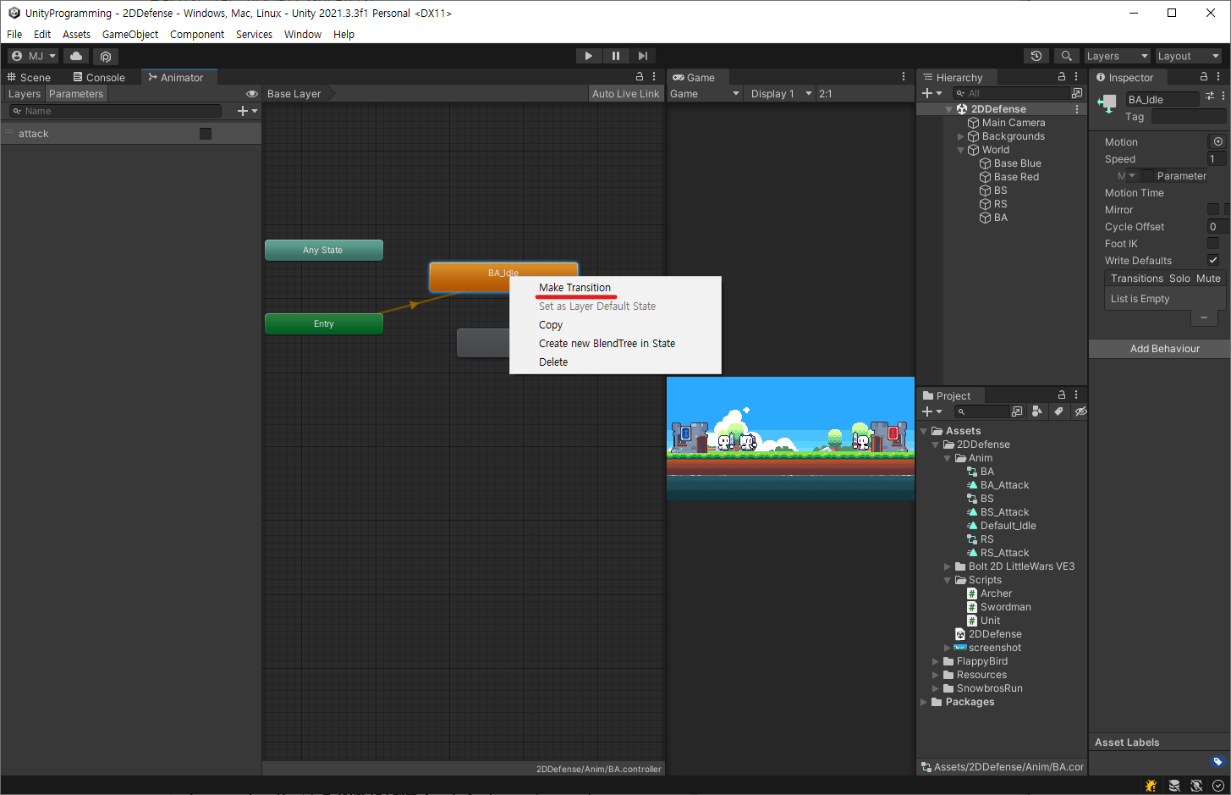Choose Copy from the context menu
1231x795 pixels.
pyautogui.click(x=615, y=325)
